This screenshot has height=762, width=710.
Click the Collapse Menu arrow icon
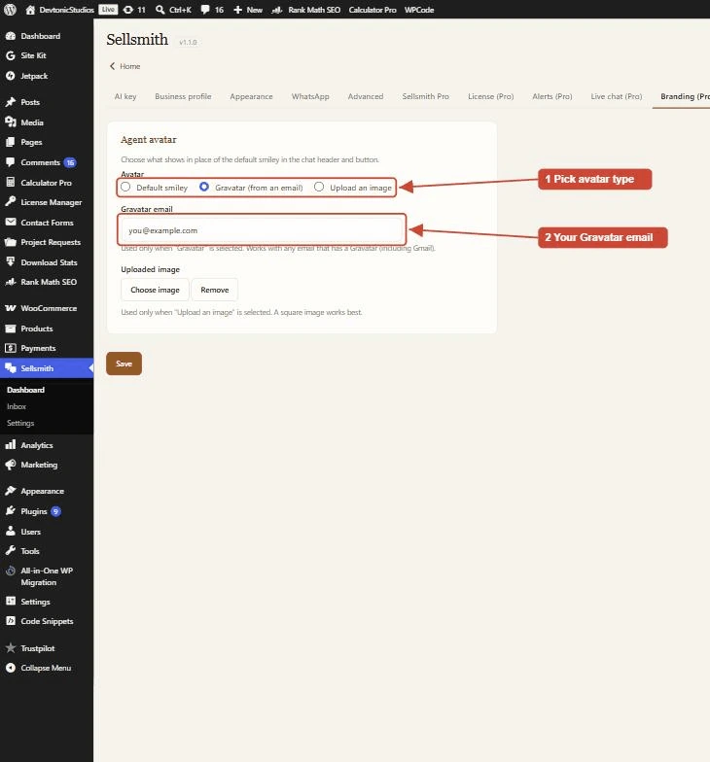point(10,668)
